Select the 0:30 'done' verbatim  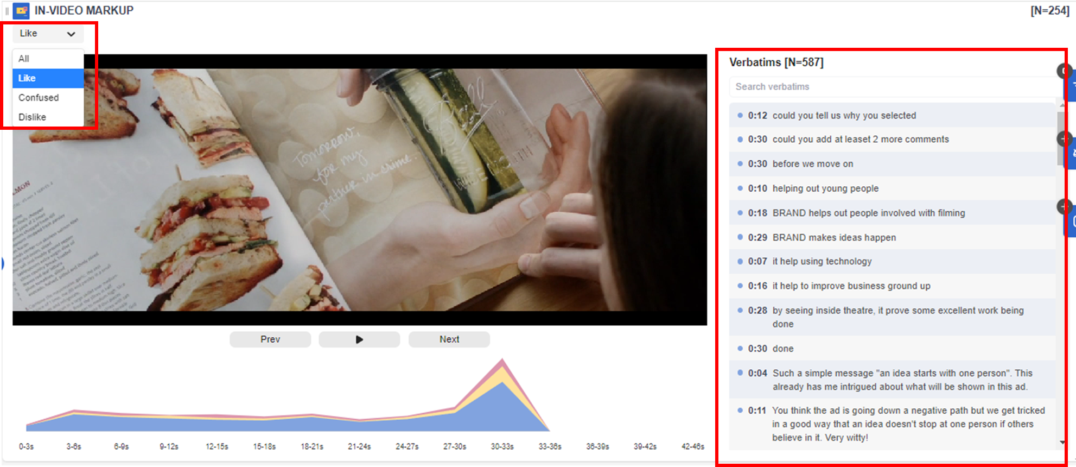point(893,349)
